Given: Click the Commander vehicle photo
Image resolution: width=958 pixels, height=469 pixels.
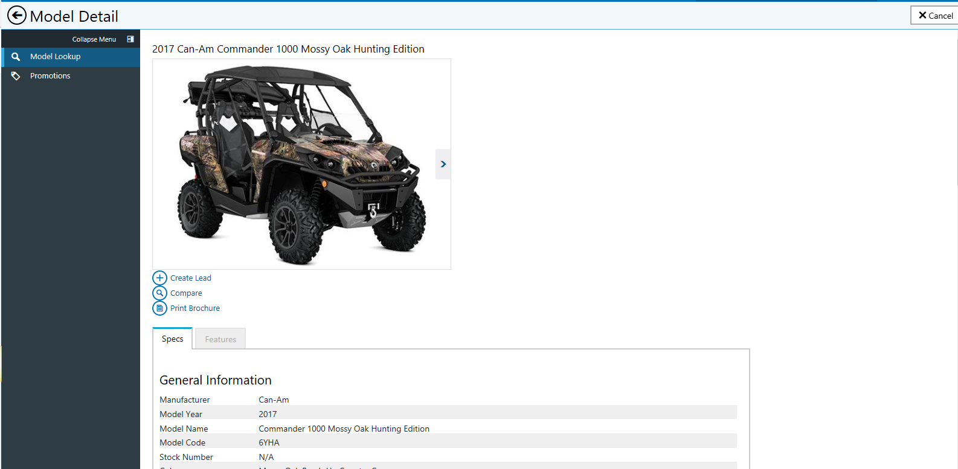Looking at the screenshot, I should point(301,164).
